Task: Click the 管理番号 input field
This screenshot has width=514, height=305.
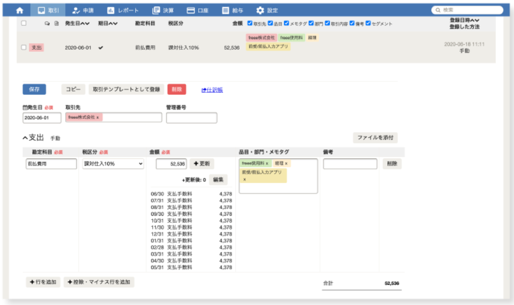Action: pos(191,118)
